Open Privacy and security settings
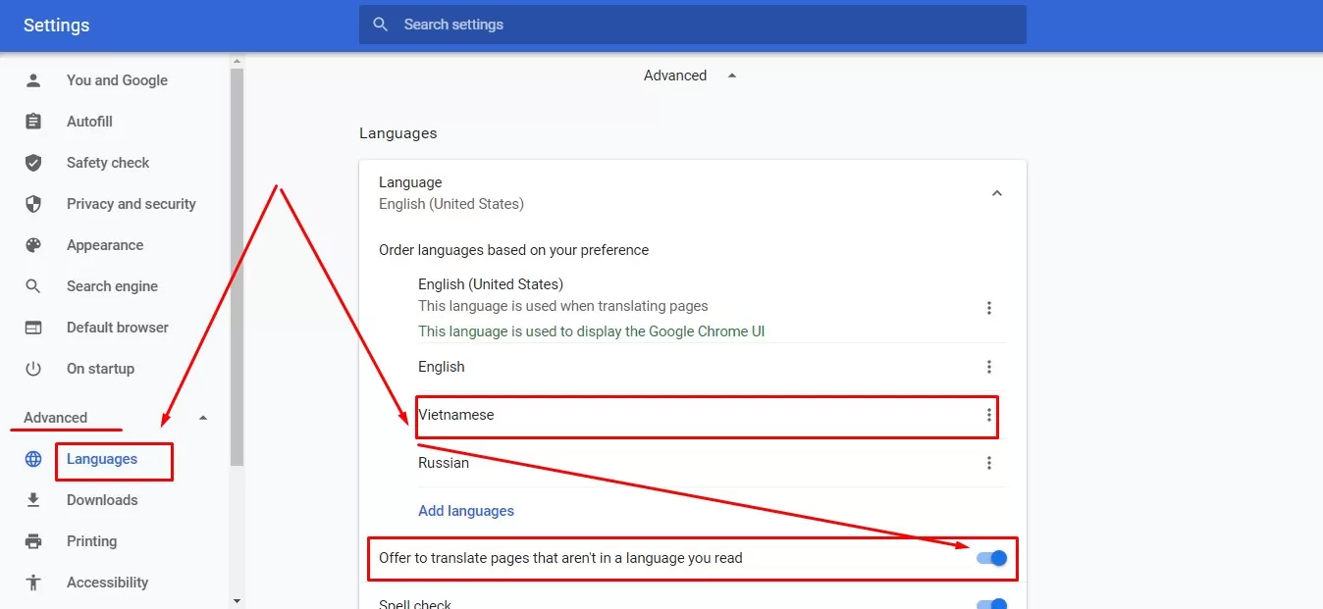Image resolution: width=1323 pixels, height=609 pixels. coord(131,204)
